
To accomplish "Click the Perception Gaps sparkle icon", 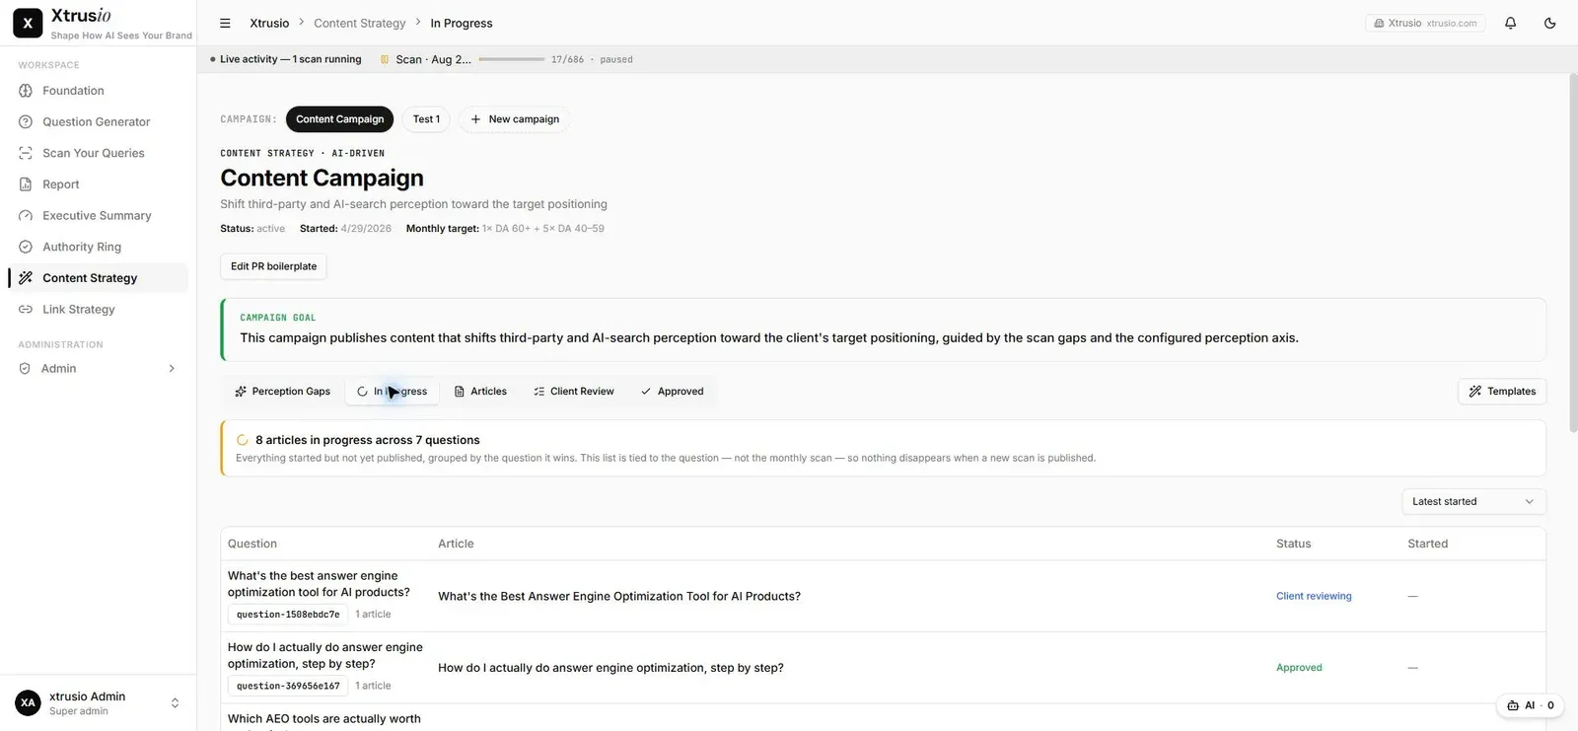I will coord(241,392).
